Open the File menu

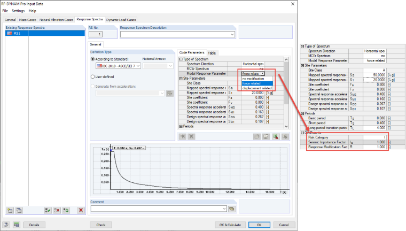click(x=5, y=11)
